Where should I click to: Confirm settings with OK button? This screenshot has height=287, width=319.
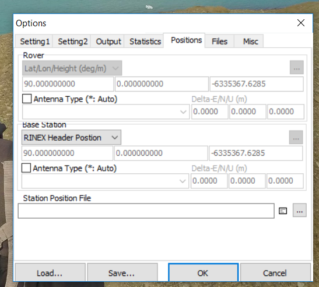(x=204, y=273)
